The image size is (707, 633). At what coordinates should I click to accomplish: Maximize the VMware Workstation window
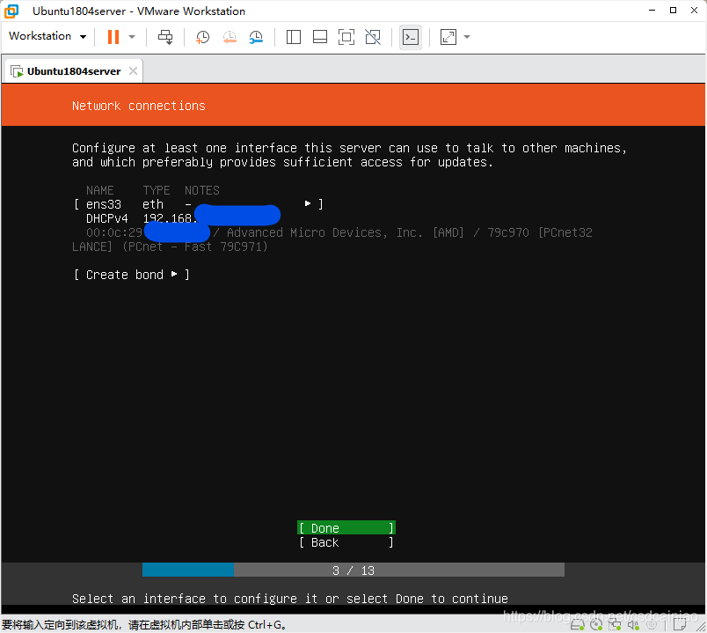[673, 11]
